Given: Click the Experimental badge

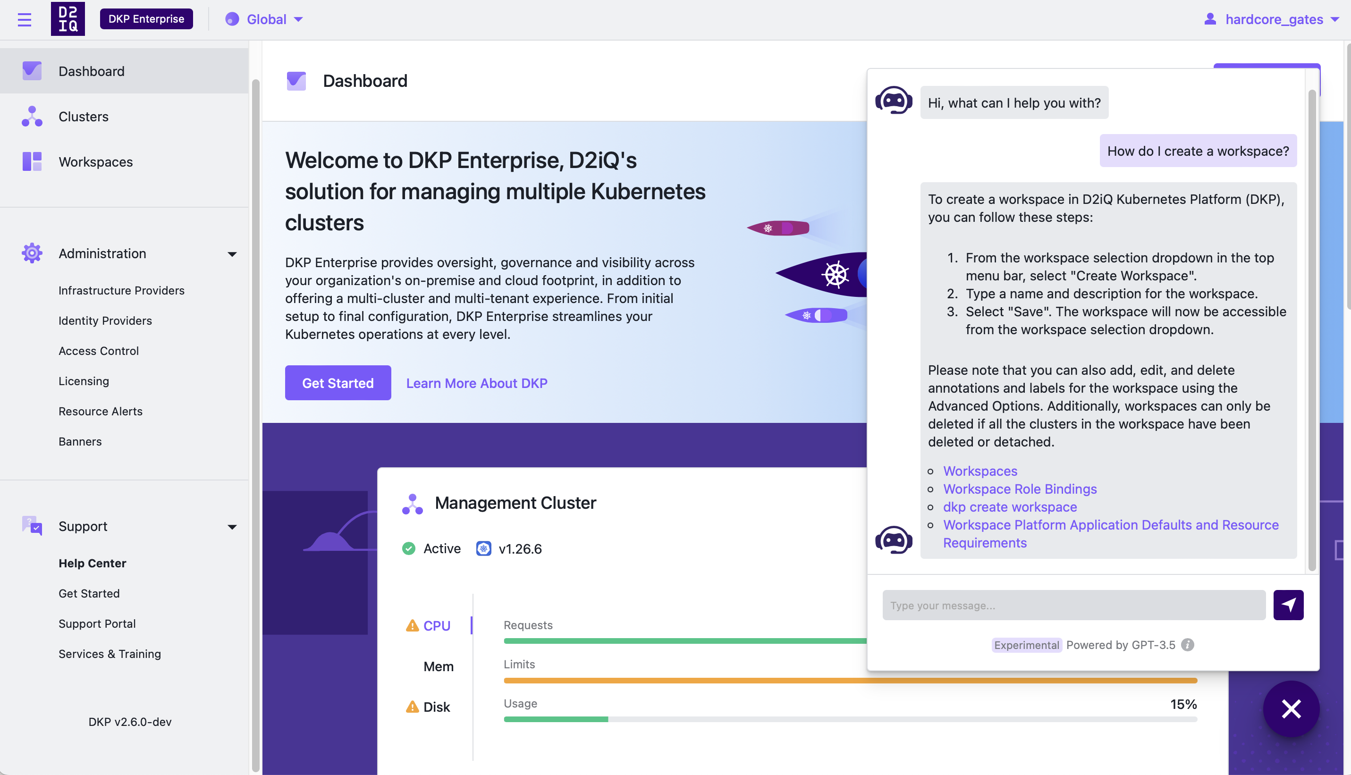Looking at the screenshot, I should coord(1026,645).
